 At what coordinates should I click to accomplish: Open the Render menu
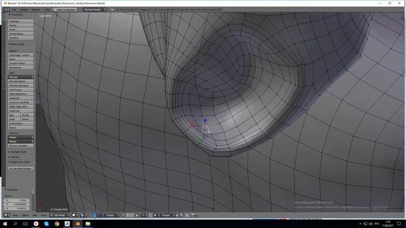(24, 9)
